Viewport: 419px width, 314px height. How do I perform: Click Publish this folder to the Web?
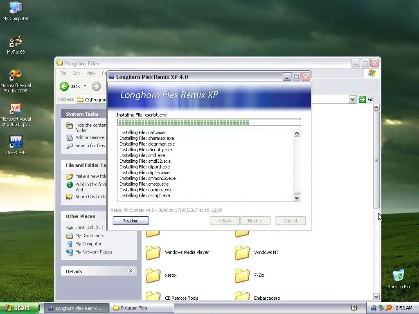pyautogui.click(x=91, y=187)
